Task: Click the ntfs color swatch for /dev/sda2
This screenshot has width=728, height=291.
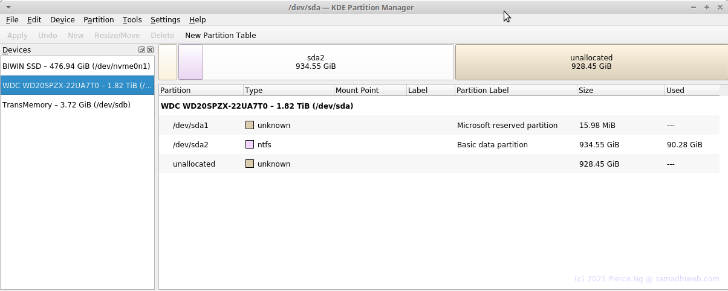Action: [x=249, y=145]
